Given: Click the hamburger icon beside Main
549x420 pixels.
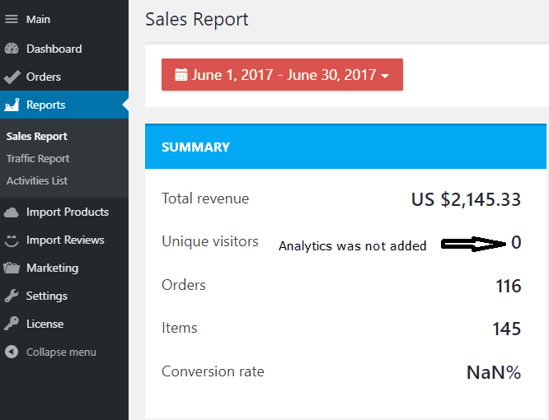Looking at the screenshot, I should (12, 20).
